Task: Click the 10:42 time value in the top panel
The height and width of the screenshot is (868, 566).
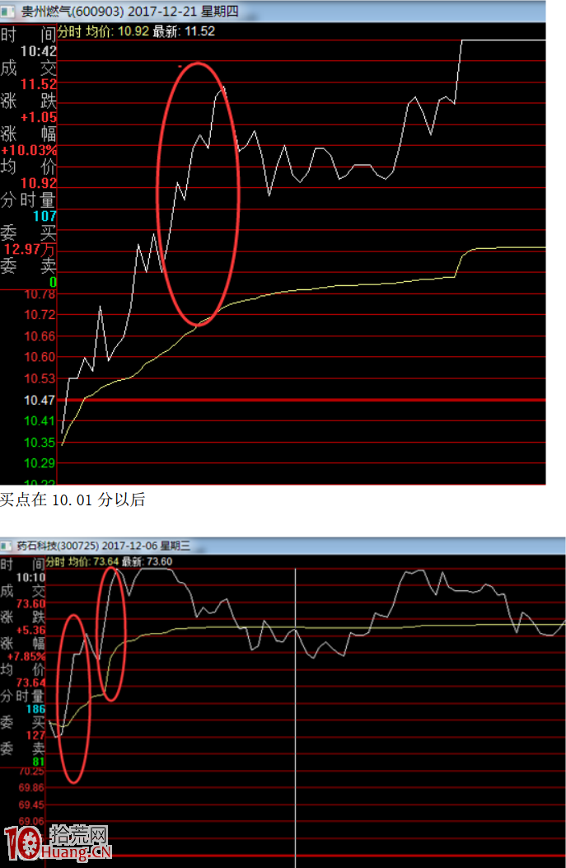Action: 39,51
